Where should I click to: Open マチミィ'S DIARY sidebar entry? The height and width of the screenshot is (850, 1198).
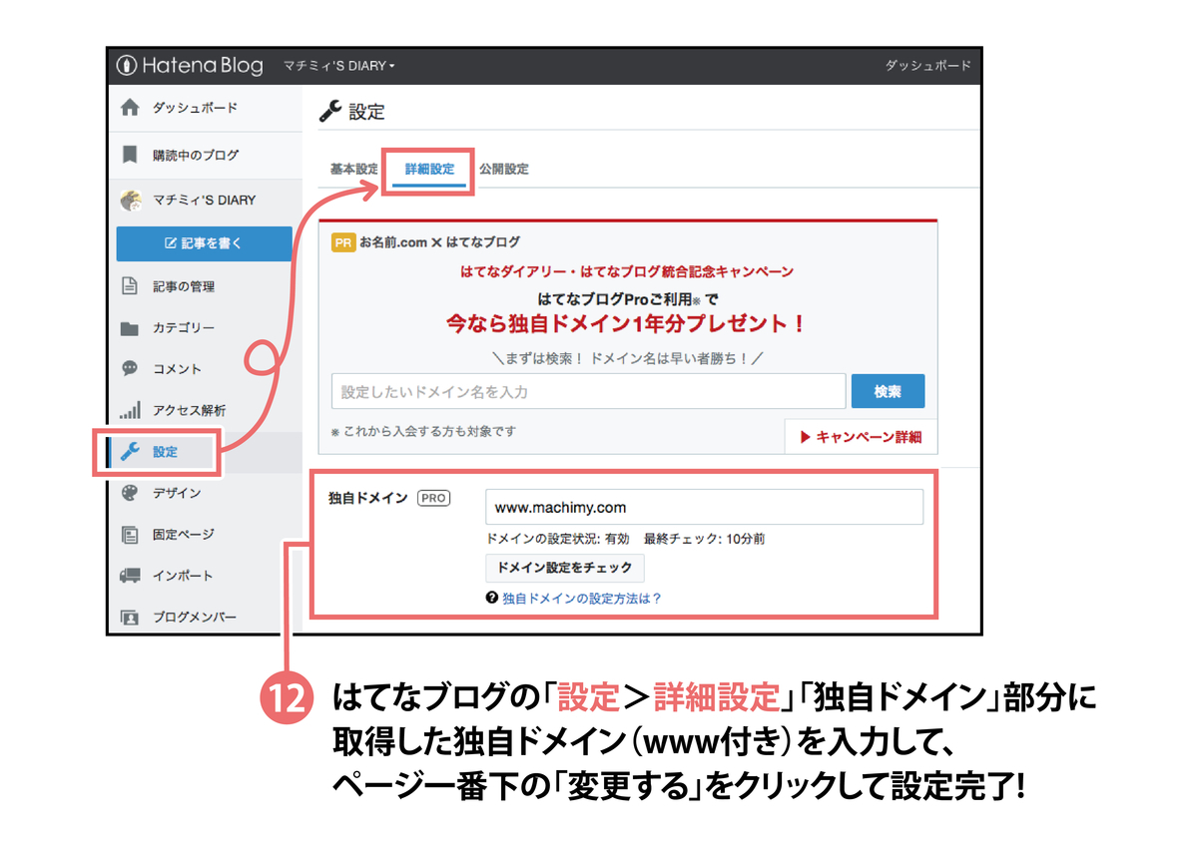point(205,201)
